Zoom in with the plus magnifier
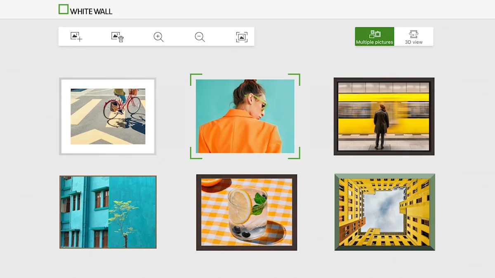This screenshot has height=278, width=495. [159, 37]
